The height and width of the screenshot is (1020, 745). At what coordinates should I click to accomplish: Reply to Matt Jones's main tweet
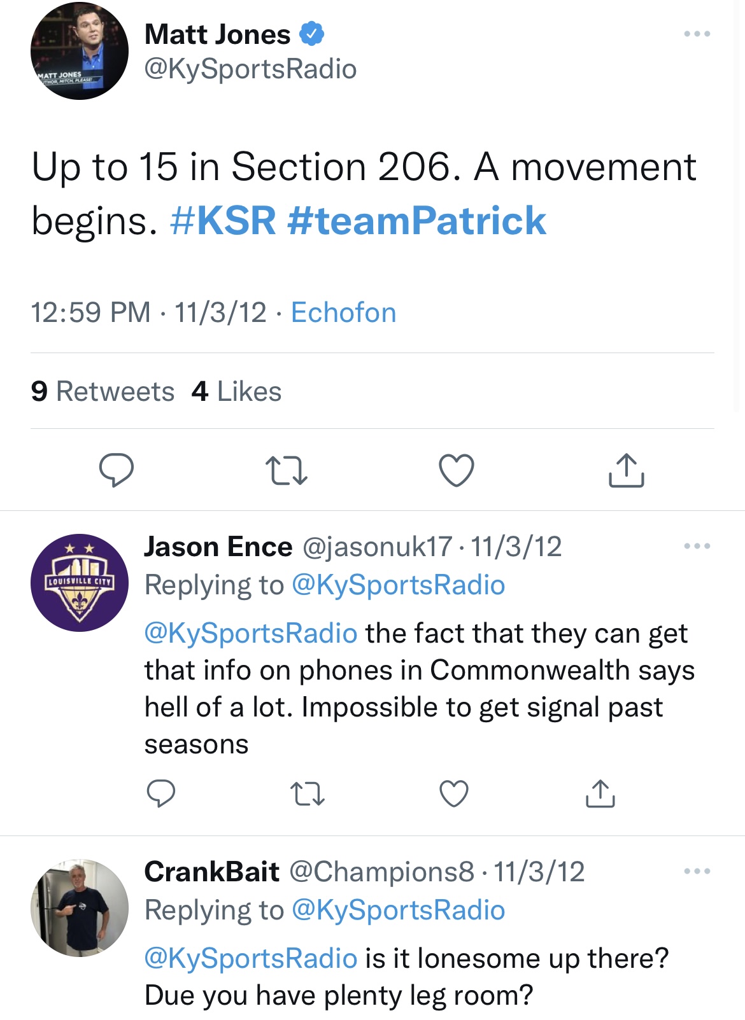(x=117, y=470)
